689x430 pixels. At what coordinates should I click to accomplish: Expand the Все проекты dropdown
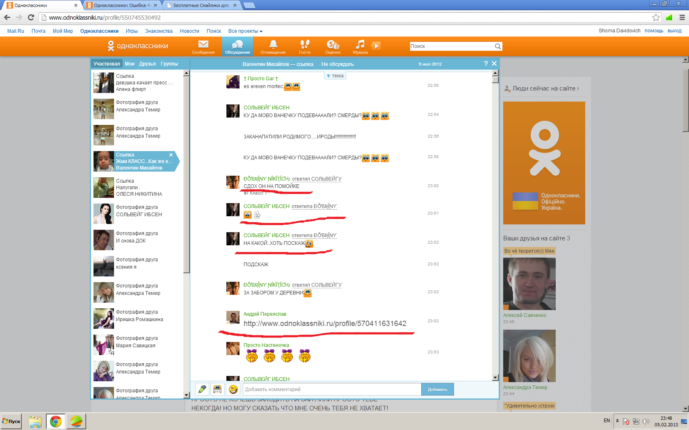tap(245, 31)
